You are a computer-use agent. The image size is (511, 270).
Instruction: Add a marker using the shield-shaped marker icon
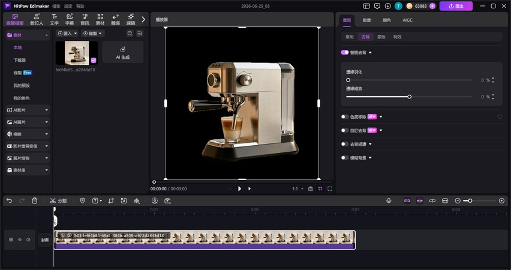click(x=82, y=201)
